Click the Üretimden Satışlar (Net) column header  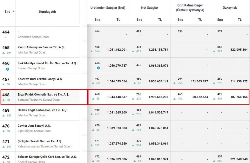(107, 8)
